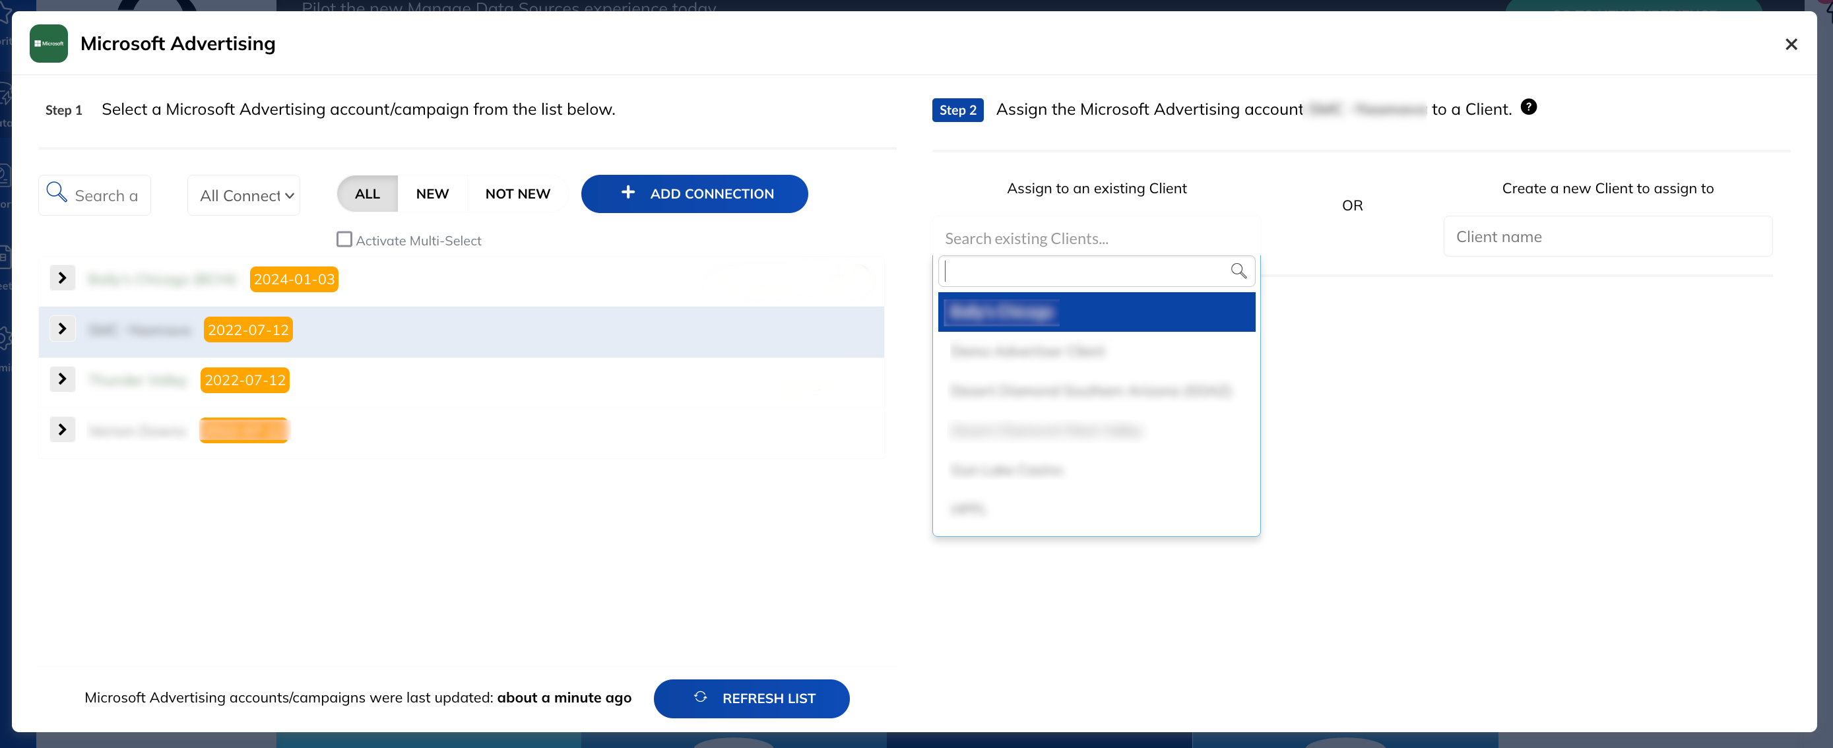
Task: Close the Microsoft Advertising dialog
Action: [1791, 44]
